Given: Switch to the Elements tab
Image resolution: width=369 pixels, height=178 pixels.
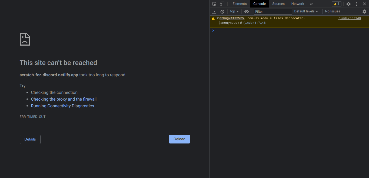Looking at the screenshot, I should point(239,4).
